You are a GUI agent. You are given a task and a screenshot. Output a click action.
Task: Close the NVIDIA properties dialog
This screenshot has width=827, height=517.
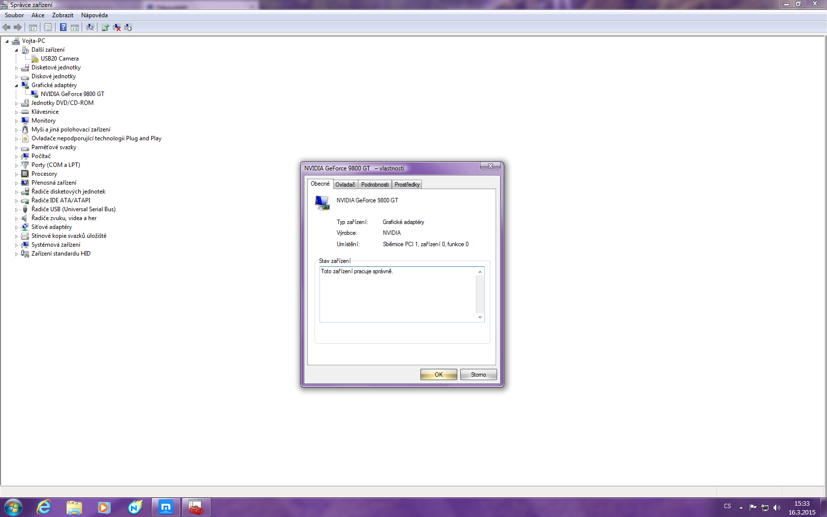coord(490,166)
